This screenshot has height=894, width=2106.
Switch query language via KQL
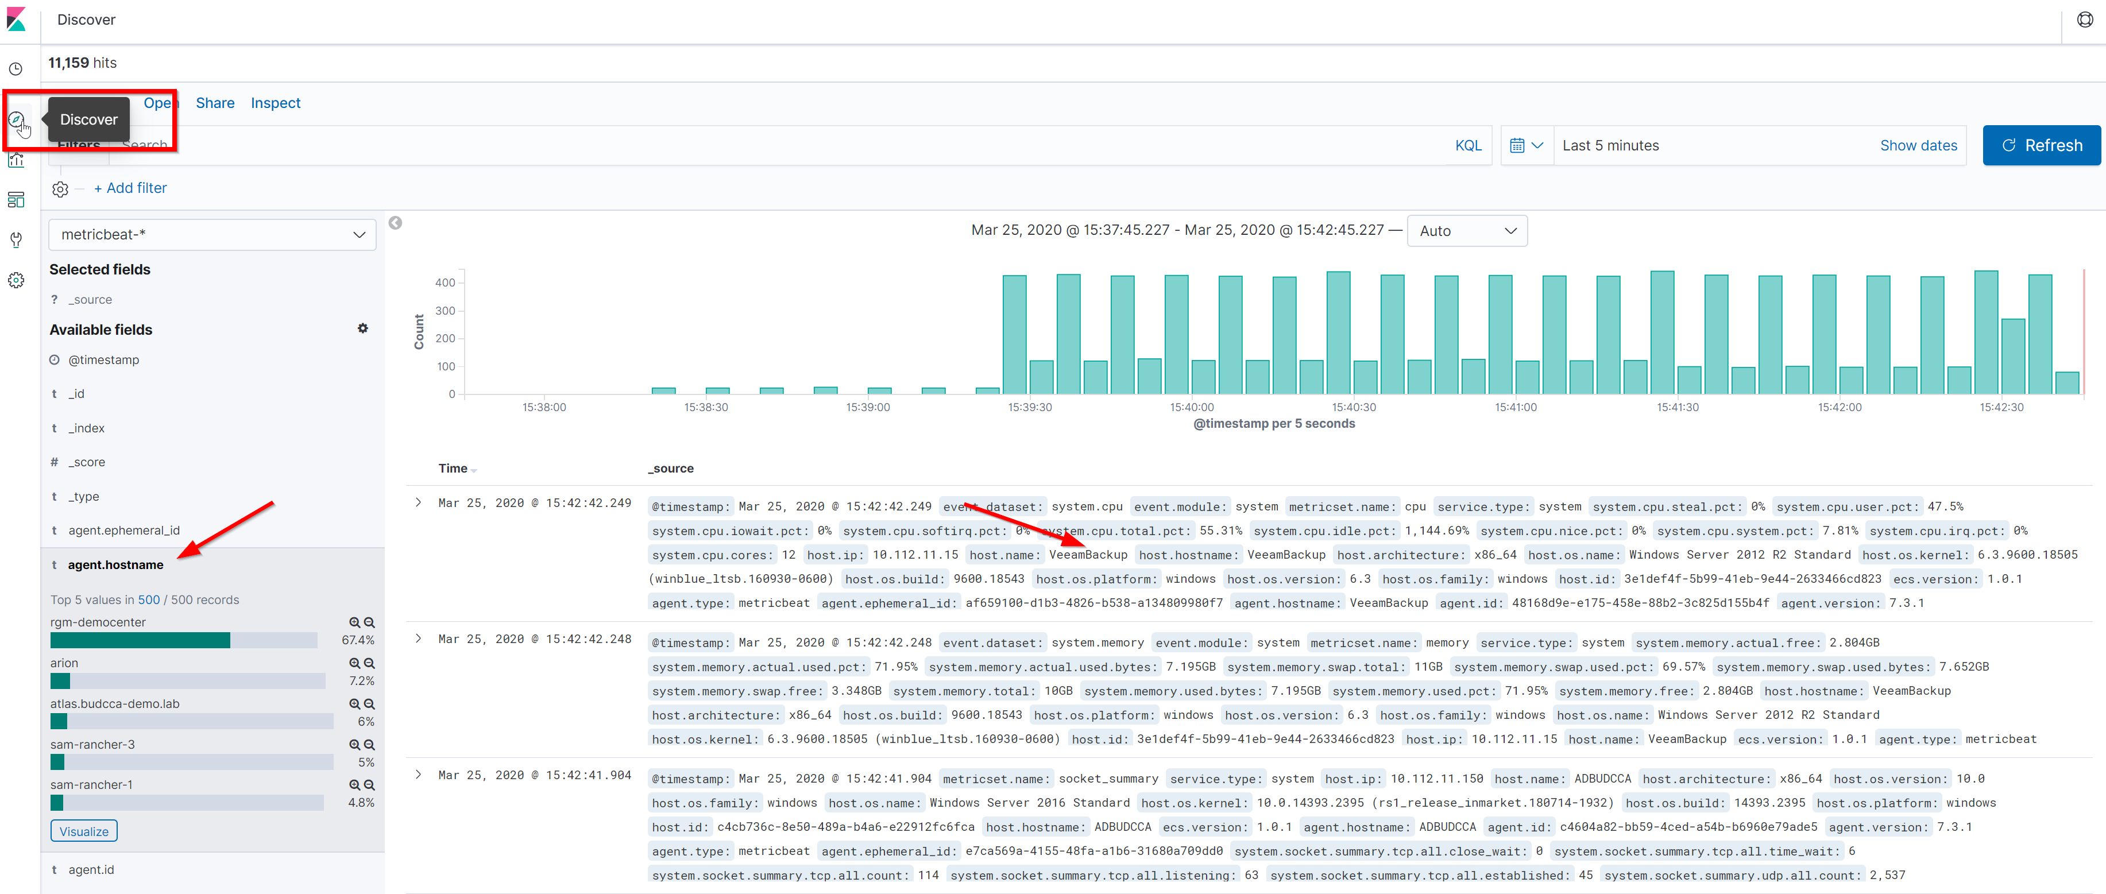click(1467, 145)
